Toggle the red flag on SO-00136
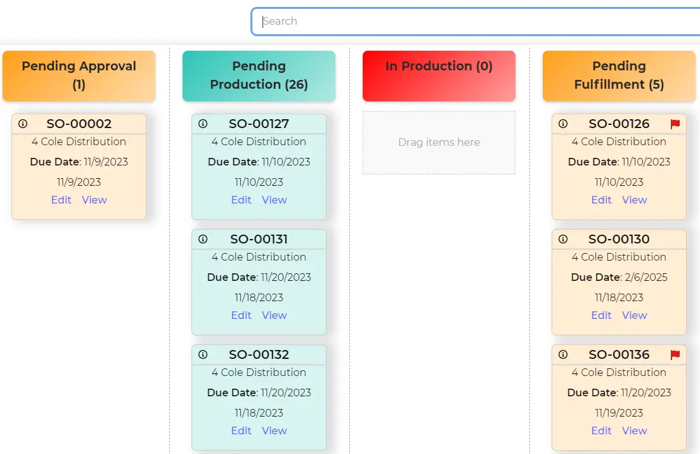 point(674,354)
